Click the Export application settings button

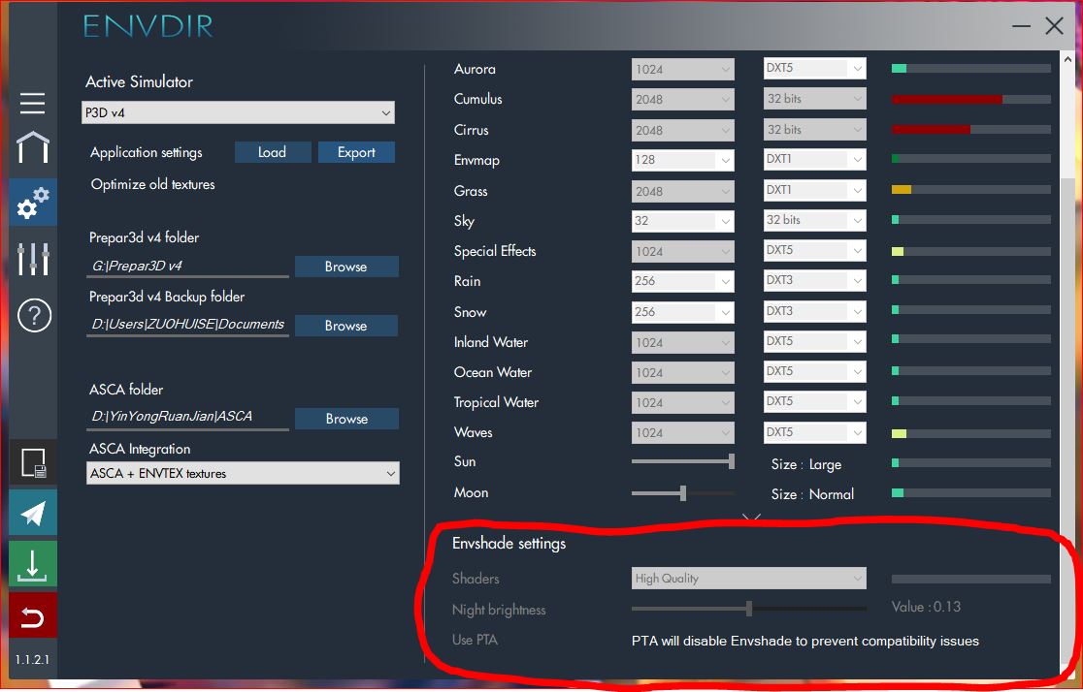[356, 152]
